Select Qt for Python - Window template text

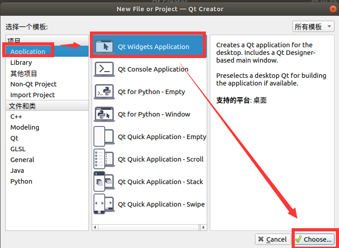[x=154, y=114]
